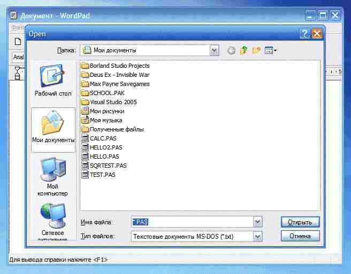
Task: Click the Открыть button
Action: tap(300, 222)
